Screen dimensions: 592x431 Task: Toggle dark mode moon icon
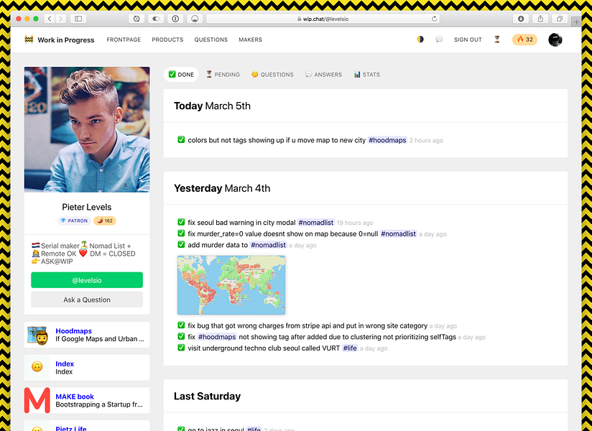click(x=420, y=40)
